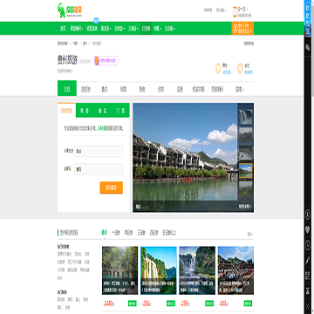Open the orange mobile phone icon in header
314x314 pixels.
[235, 12]
